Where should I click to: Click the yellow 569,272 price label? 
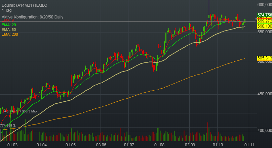(264, 22)
